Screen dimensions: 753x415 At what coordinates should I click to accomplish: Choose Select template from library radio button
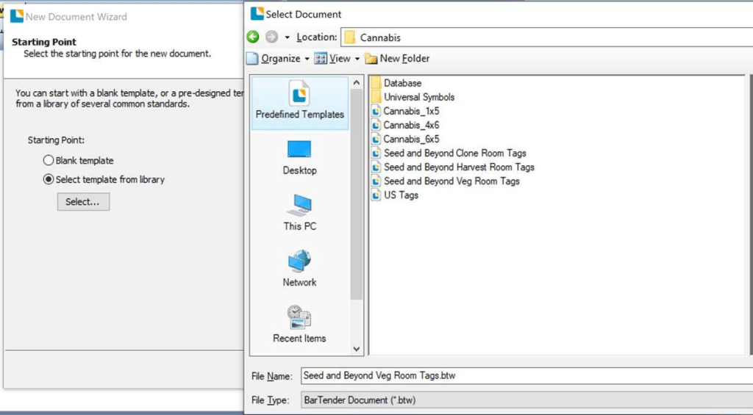coord(49,179)
